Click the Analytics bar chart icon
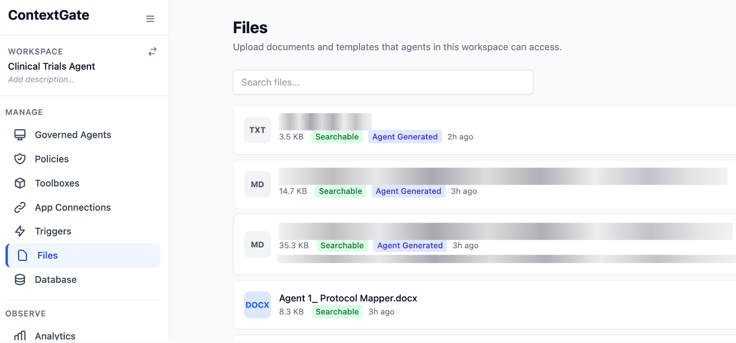 click(20, 336)
